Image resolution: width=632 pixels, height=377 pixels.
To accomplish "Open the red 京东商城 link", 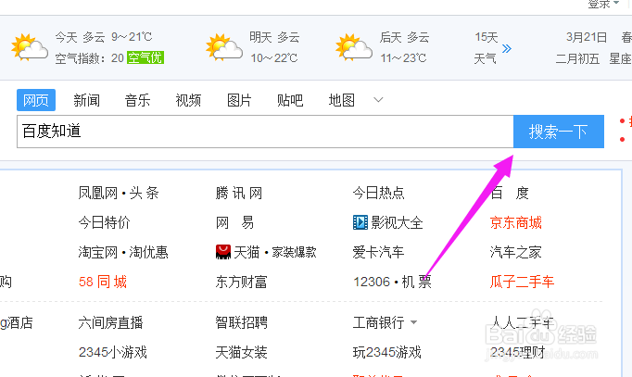I will click(x=516, y=222).
